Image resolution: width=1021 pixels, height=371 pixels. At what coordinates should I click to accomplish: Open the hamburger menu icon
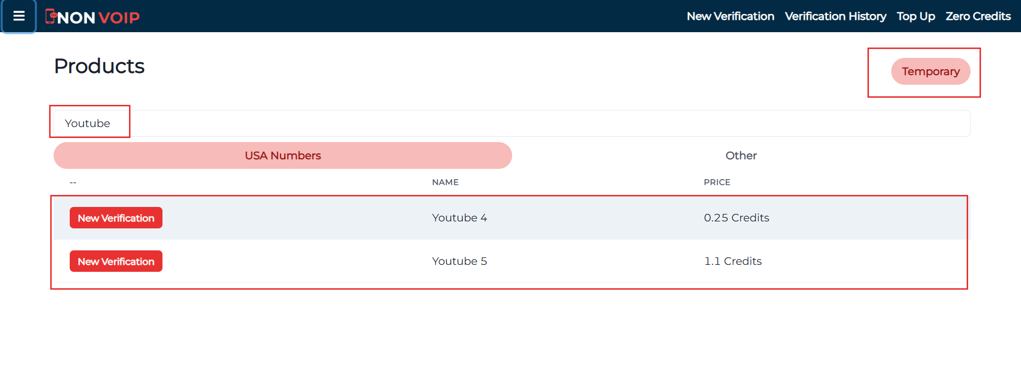point(19,16)
